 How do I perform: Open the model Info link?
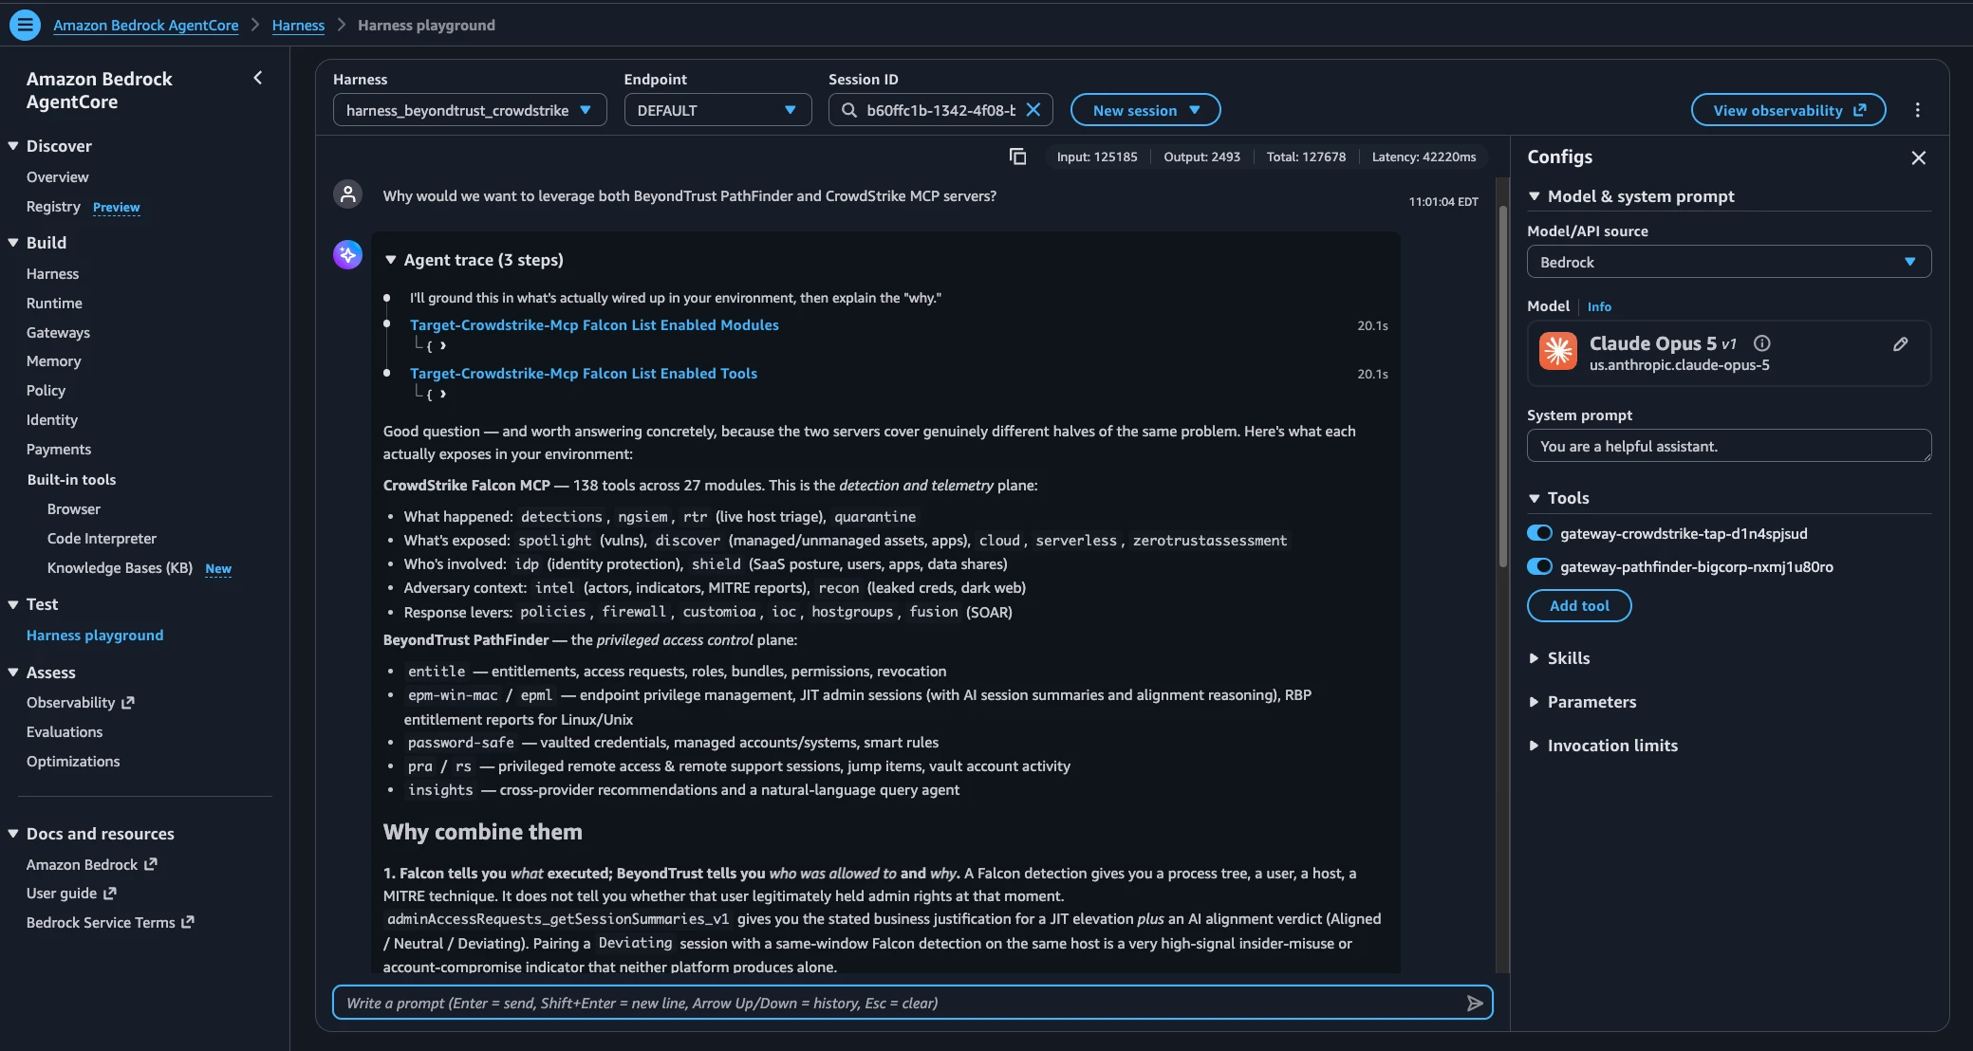click(x=1599, y=306)
